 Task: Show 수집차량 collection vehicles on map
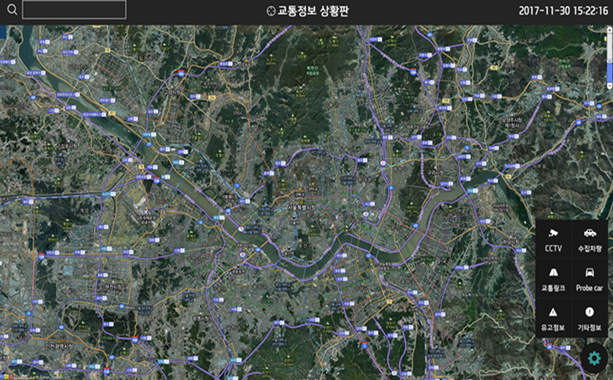pyautogui.click(x=590, y=240)
